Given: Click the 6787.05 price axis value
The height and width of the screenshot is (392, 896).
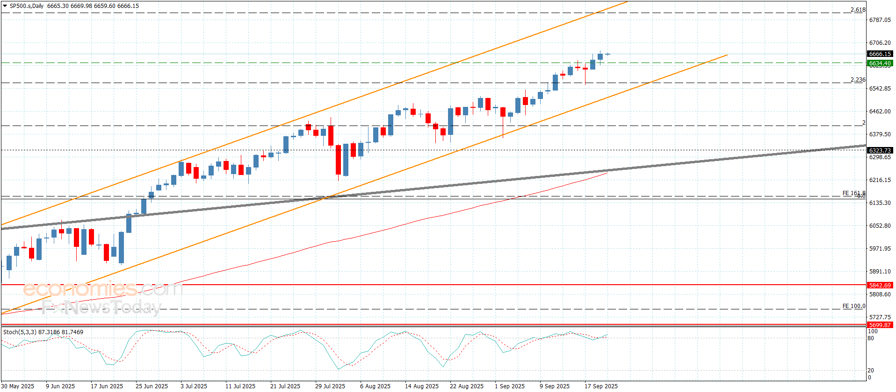Looking at the screenshot, I should point(880,20).
